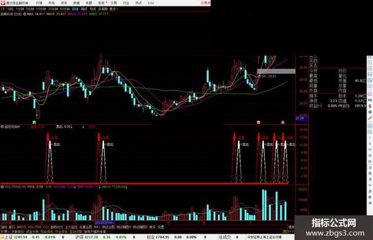
Task: Select the RSI indicator icon in right sidebar
Action: pyautogui.click(x=370, y=100)
